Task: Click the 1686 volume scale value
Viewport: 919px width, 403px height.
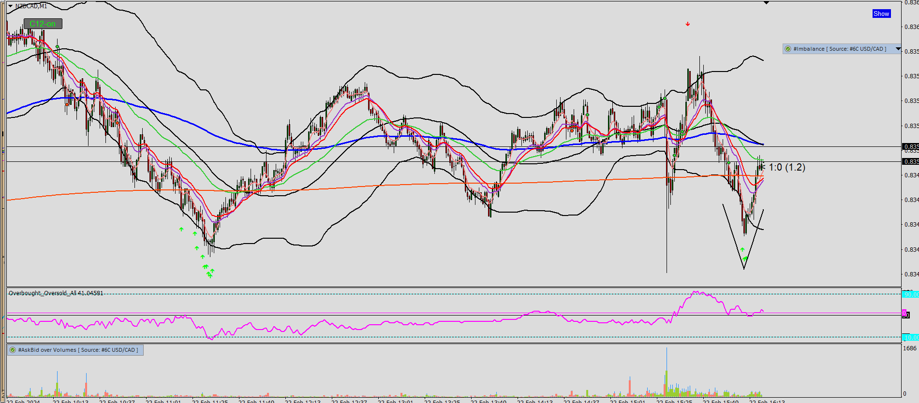Action: tap(910, 348)
